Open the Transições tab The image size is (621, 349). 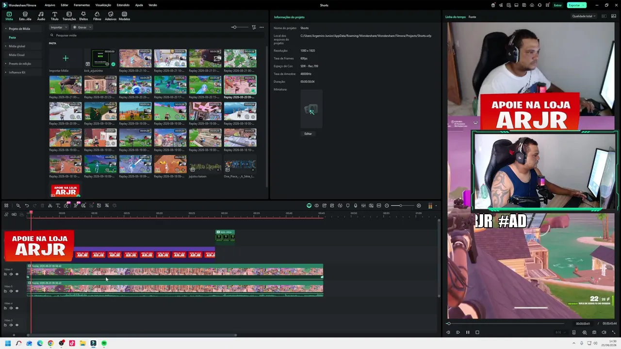(x=69, y=16)
